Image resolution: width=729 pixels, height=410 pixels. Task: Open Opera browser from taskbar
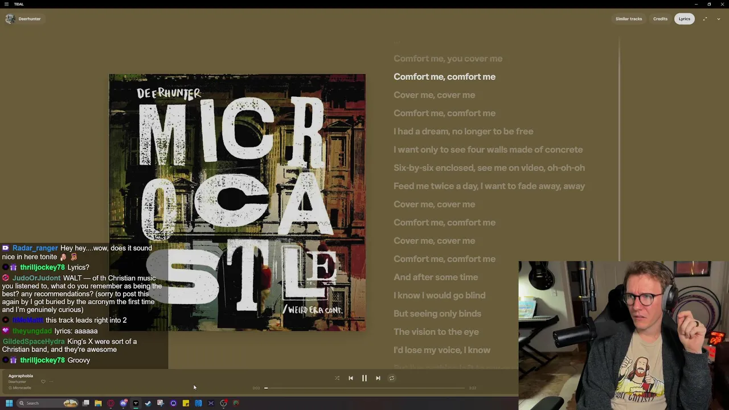(x=110, y=403)
